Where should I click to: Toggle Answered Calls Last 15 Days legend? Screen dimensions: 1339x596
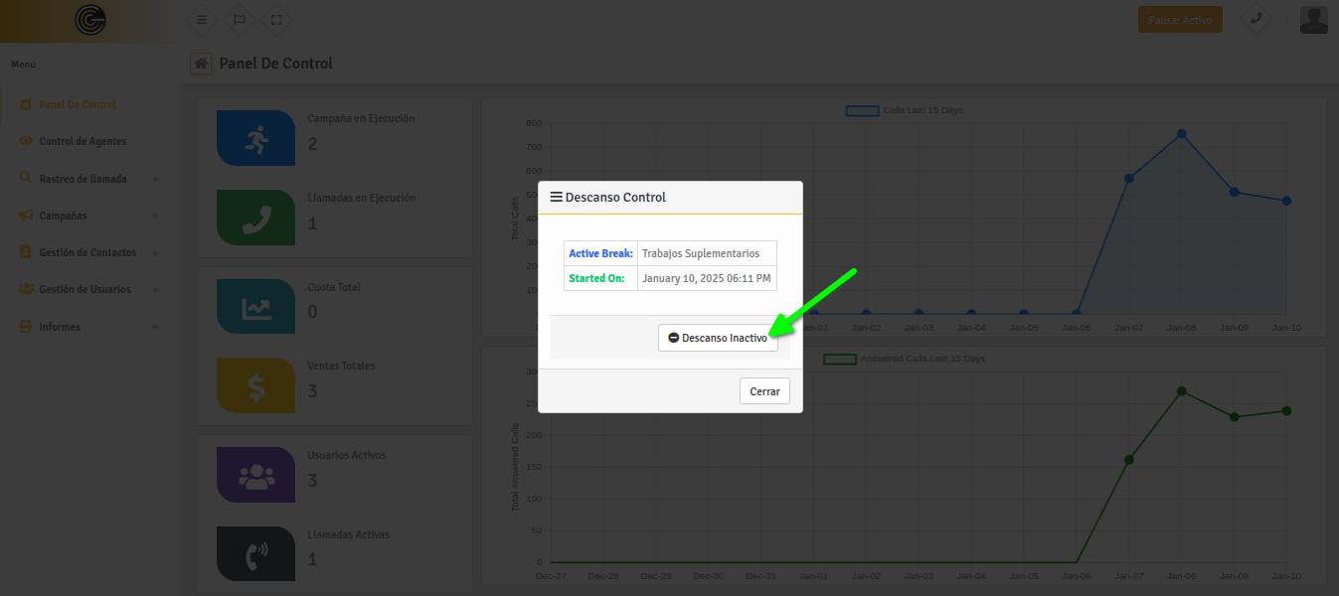pos(904,359)
